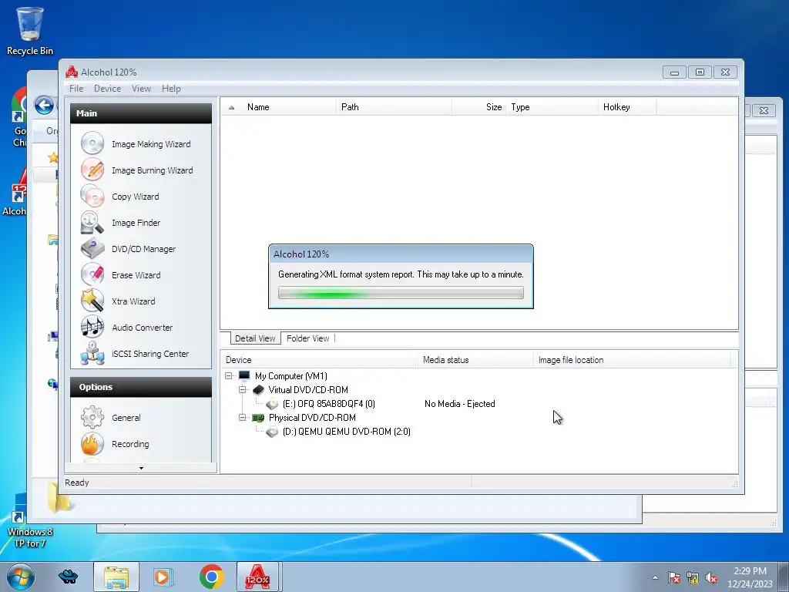The image size is (789, 592).
Task: Click the Device column header
Action: (319, 360)
